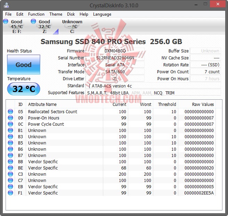Click the Attribute Name column header
Image resolution: width=228 pixels, height=216 pixels.
coord(64,104)
